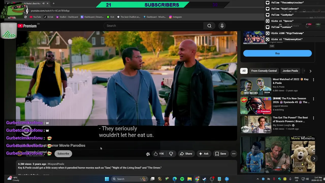Click the Ask button
The height and width of the screenshot is (183, 325).
click(204, 154)
